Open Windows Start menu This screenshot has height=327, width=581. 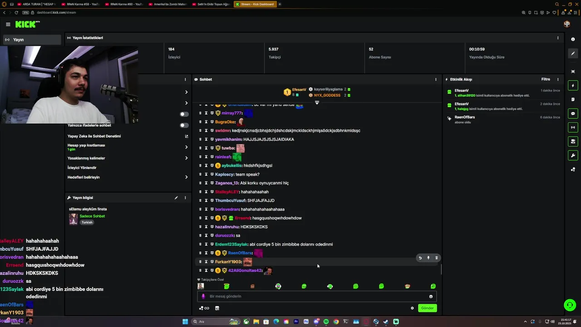(185, 322)
